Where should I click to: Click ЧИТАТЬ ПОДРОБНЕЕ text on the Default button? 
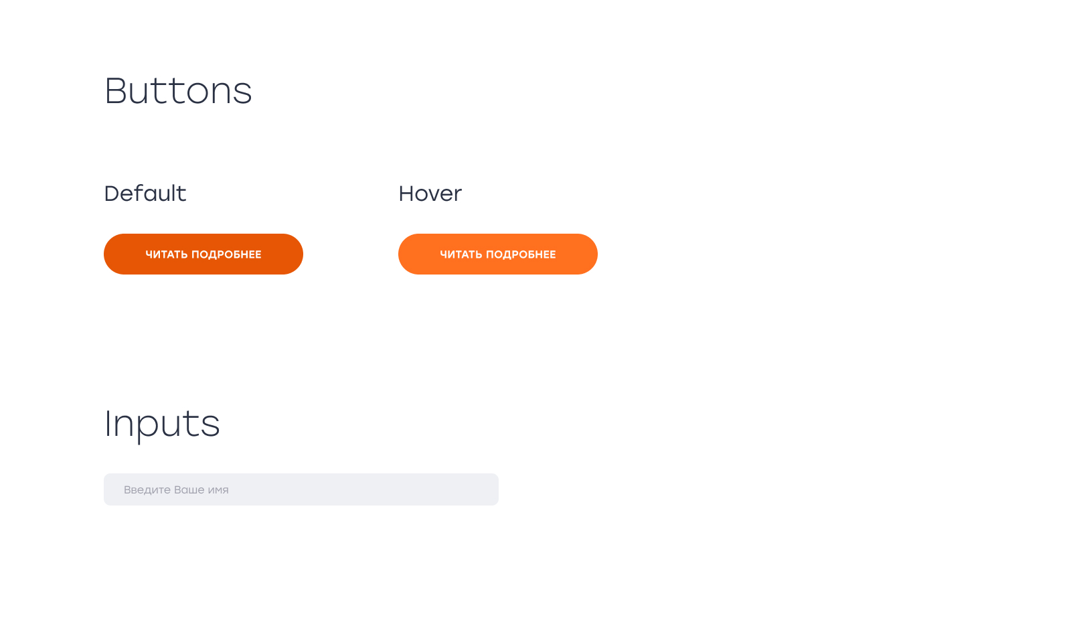click(x=203, y=254)
